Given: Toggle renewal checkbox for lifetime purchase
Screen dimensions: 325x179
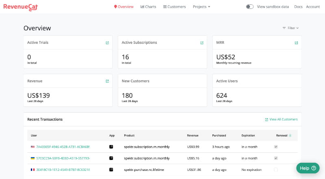Looking at the screenshot, I should tap(276, 170).
